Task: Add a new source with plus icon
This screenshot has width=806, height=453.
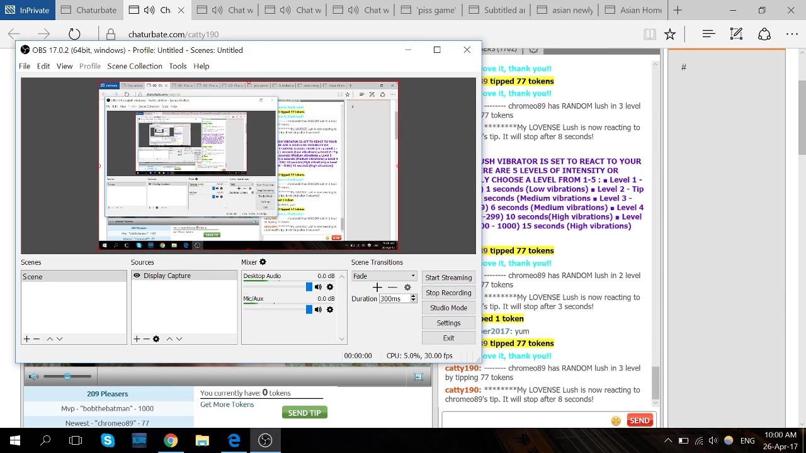Action: (x=137, y=339)
